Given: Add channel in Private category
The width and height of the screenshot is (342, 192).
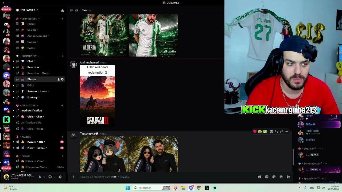Looking at the screenshot, I should click(x=62, y=156).
